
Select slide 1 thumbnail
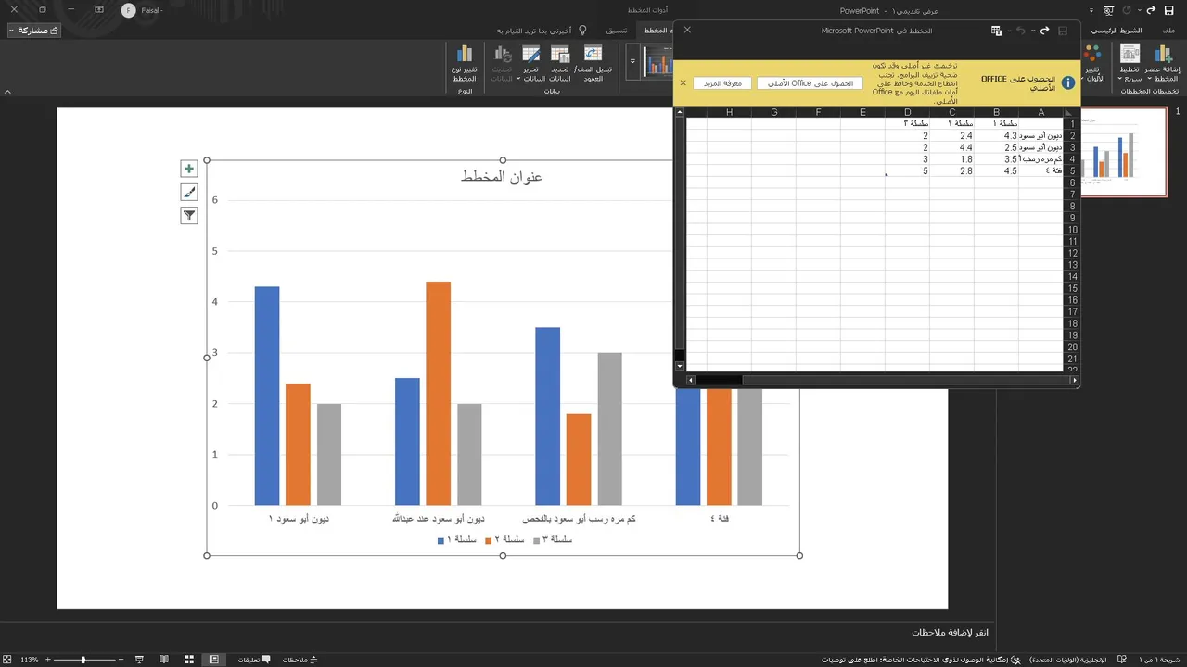pyautogui.click(x=1122, y=152)
